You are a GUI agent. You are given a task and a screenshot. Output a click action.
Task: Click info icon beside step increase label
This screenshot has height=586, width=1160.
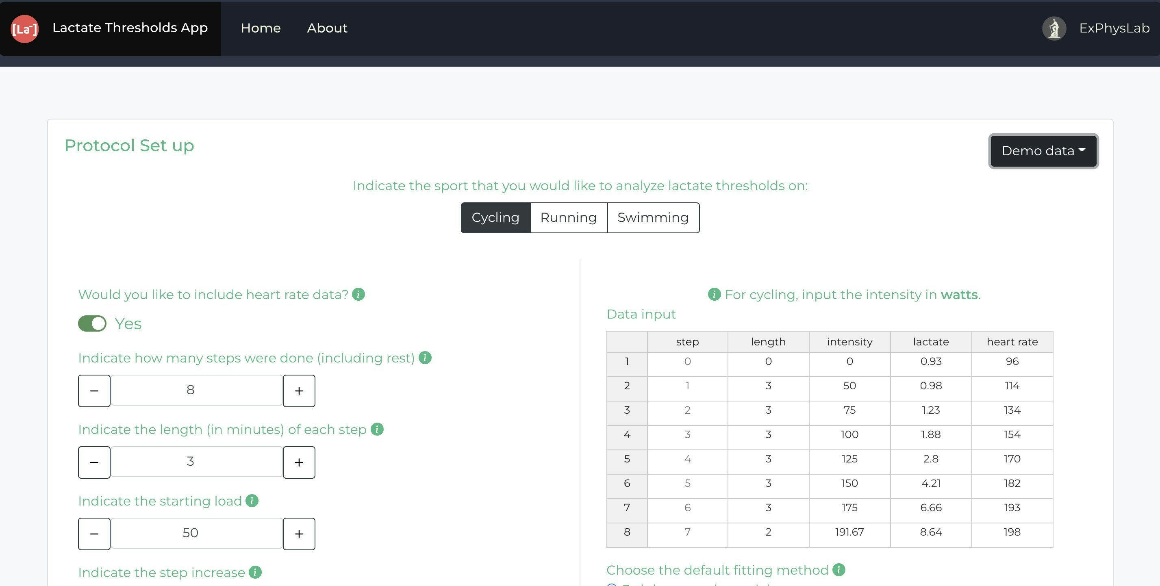(x=255, y=572)
